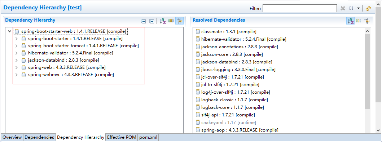Click the jar icon of snakeyaml
Viewport: 382px width, 142px height.
[x=198, y=122]
